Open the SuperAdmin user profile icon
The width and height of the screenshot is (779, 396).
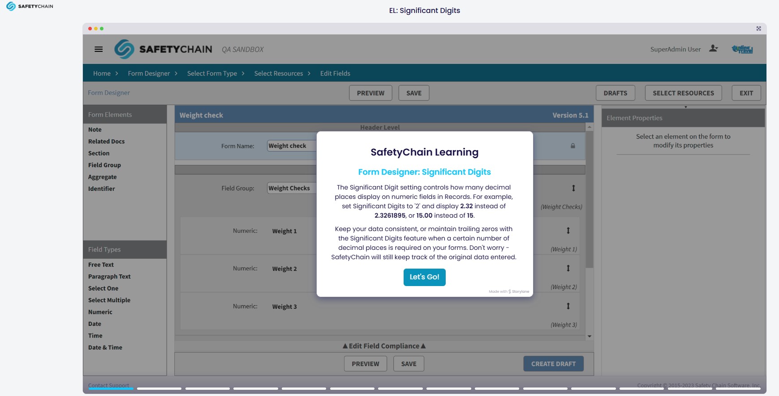tap(714, 49)
